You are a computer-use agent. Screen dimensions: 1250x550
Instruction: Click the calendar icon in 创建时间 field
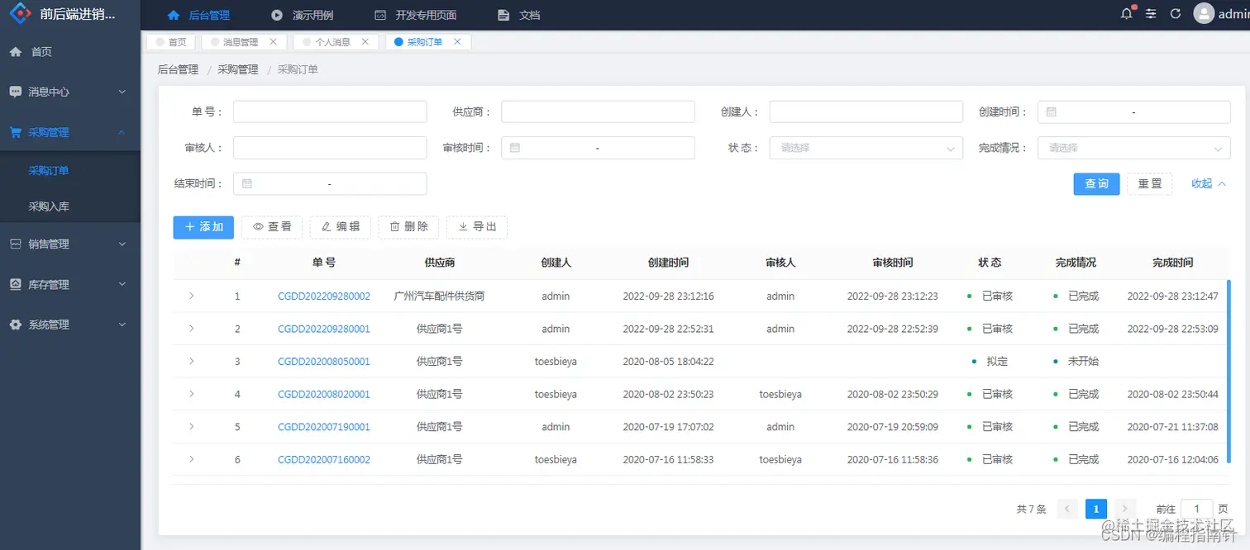pyautogui.click(x=1051, y=111)
